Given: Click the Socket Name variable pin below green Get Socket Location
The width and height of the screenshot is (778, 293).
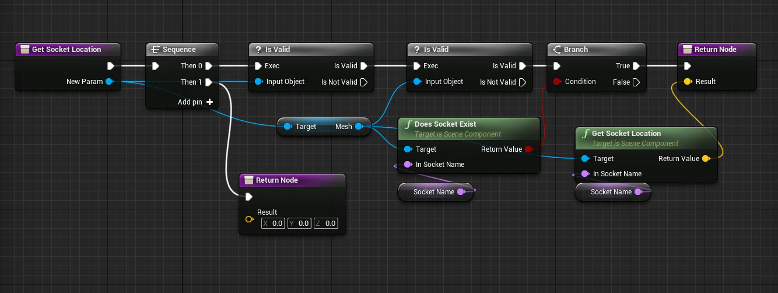Looking at the screenshot, I should pyautogui.click(x=638, y=191).
